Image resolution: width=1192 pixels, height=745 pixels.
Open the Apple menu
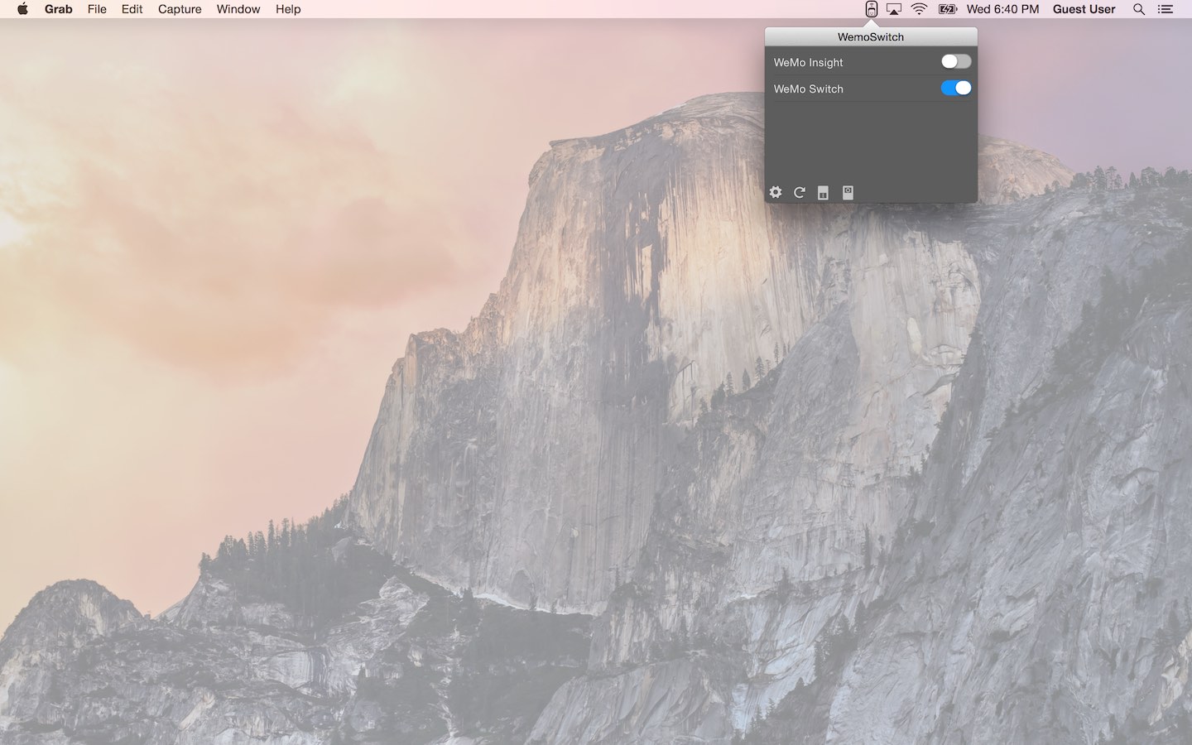[x=23, y=9]
